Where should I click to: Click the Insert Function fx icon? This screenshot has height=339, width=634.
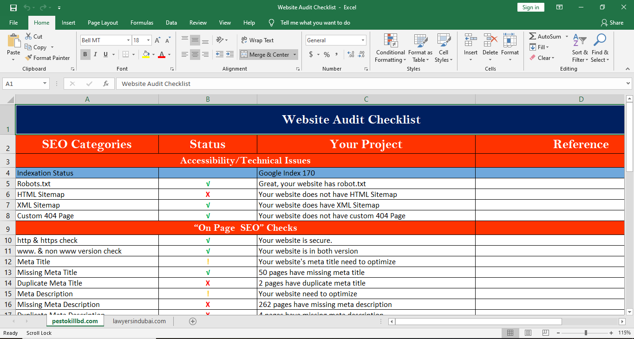[106, 84]
